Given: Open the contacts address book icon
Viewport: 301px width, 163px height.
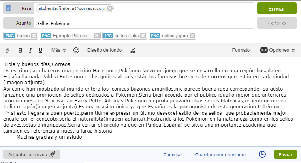Looking at the screenshot, I should [x=8, y=8].
